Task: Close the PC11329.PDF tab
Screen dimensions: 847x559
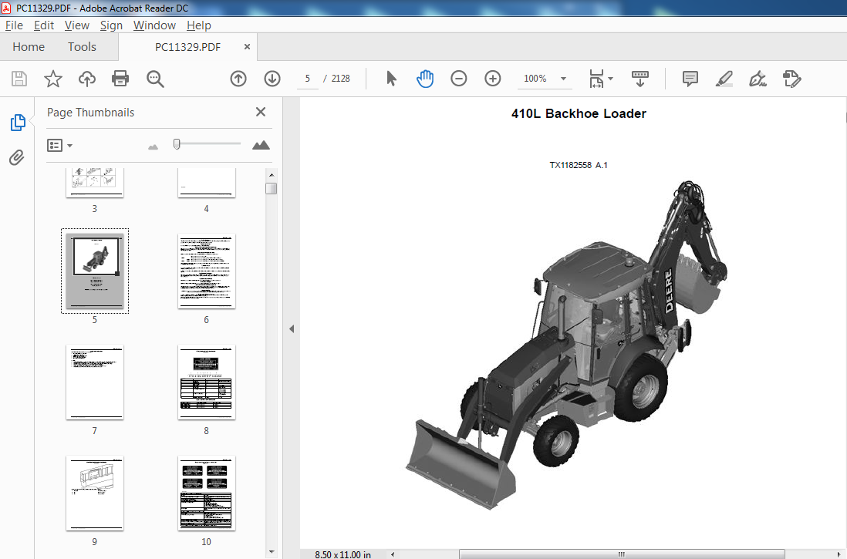Action: (x=247, y=47)
